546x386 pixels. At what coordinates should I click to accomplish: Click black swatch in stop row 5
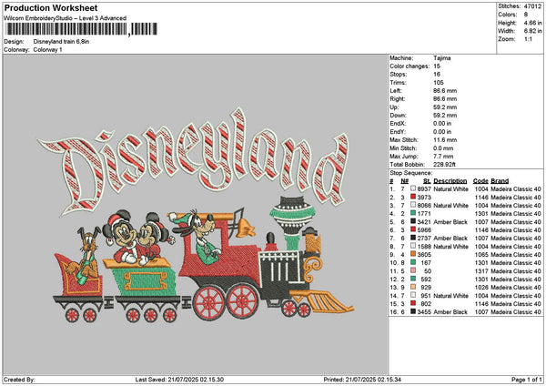coord(413,221)
